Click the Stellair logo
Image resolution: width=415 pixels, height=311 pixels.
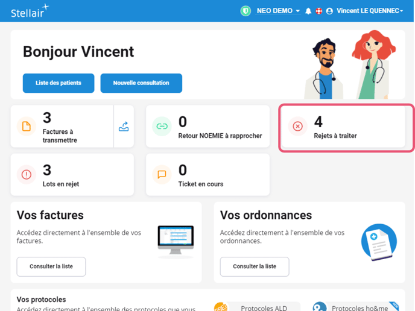pyautogui.click(x=30, y=11)
